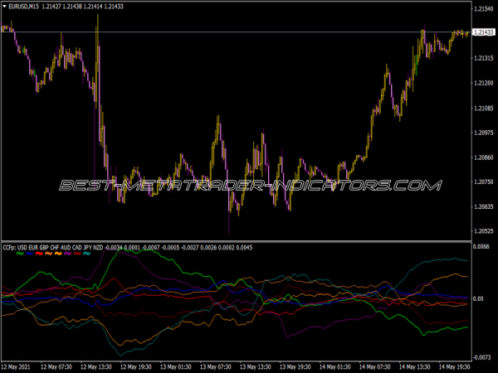Viewport: 498px width, 373px height.
Task: Click the triangle arrow before EURUSD,M15
Action: pos(4,7)
